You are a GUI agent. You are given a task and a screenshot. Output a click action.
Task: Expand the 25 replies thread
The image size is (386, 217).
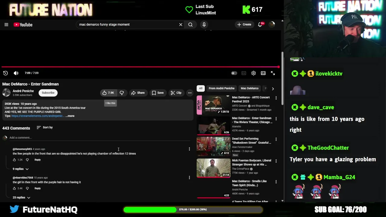pyautogui.click(x=21, y=198)
